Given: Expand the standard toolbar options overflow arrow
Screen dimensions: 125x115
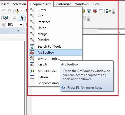Looking at the screenshot, I should (113, 12).
